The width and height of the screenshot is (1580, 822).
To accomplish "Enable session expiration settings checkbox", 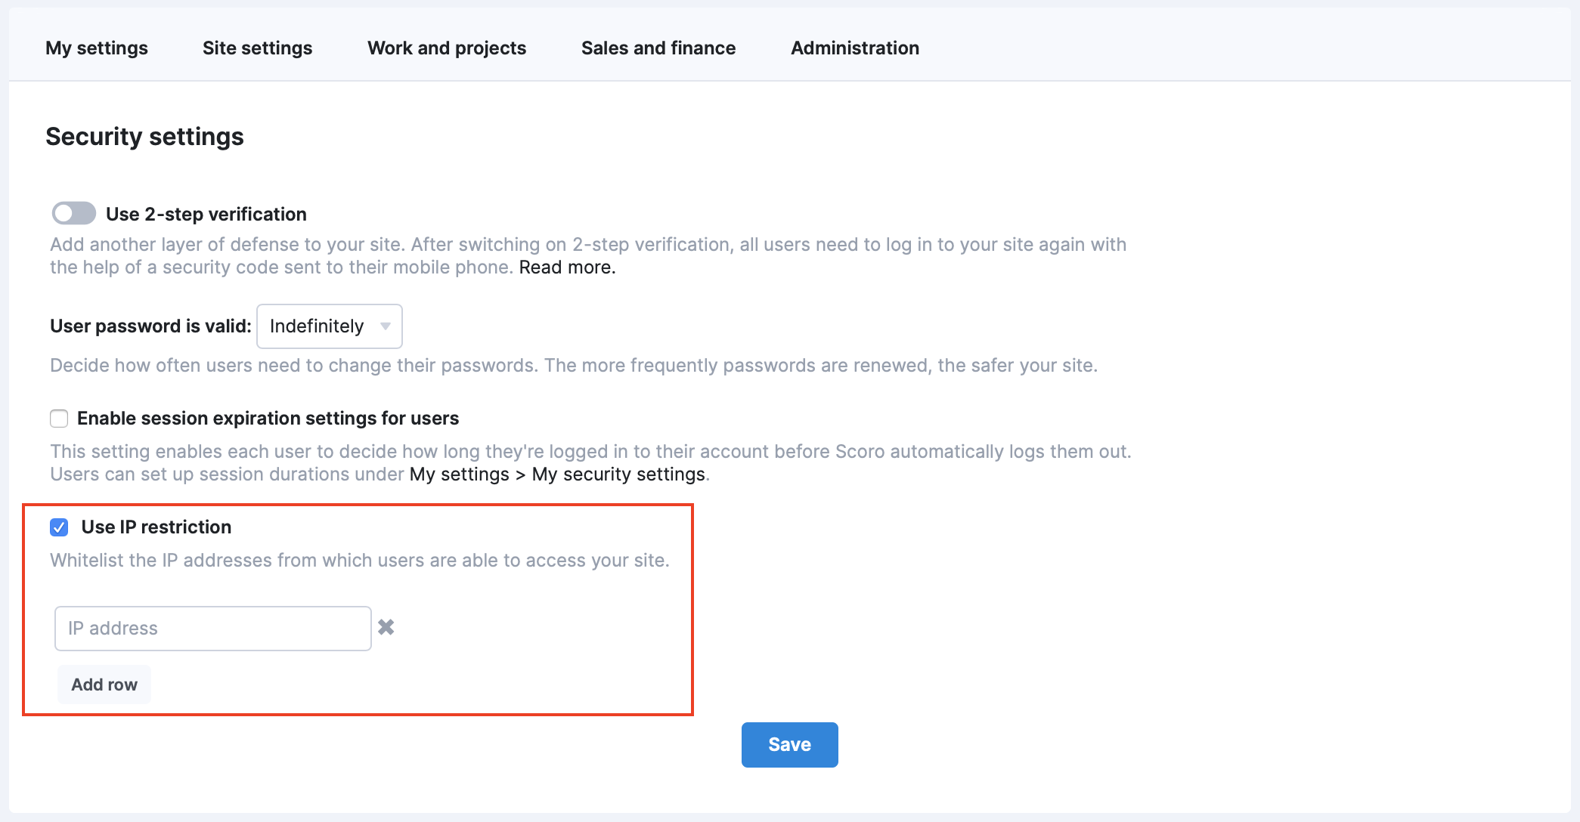I will click(59, 419).
